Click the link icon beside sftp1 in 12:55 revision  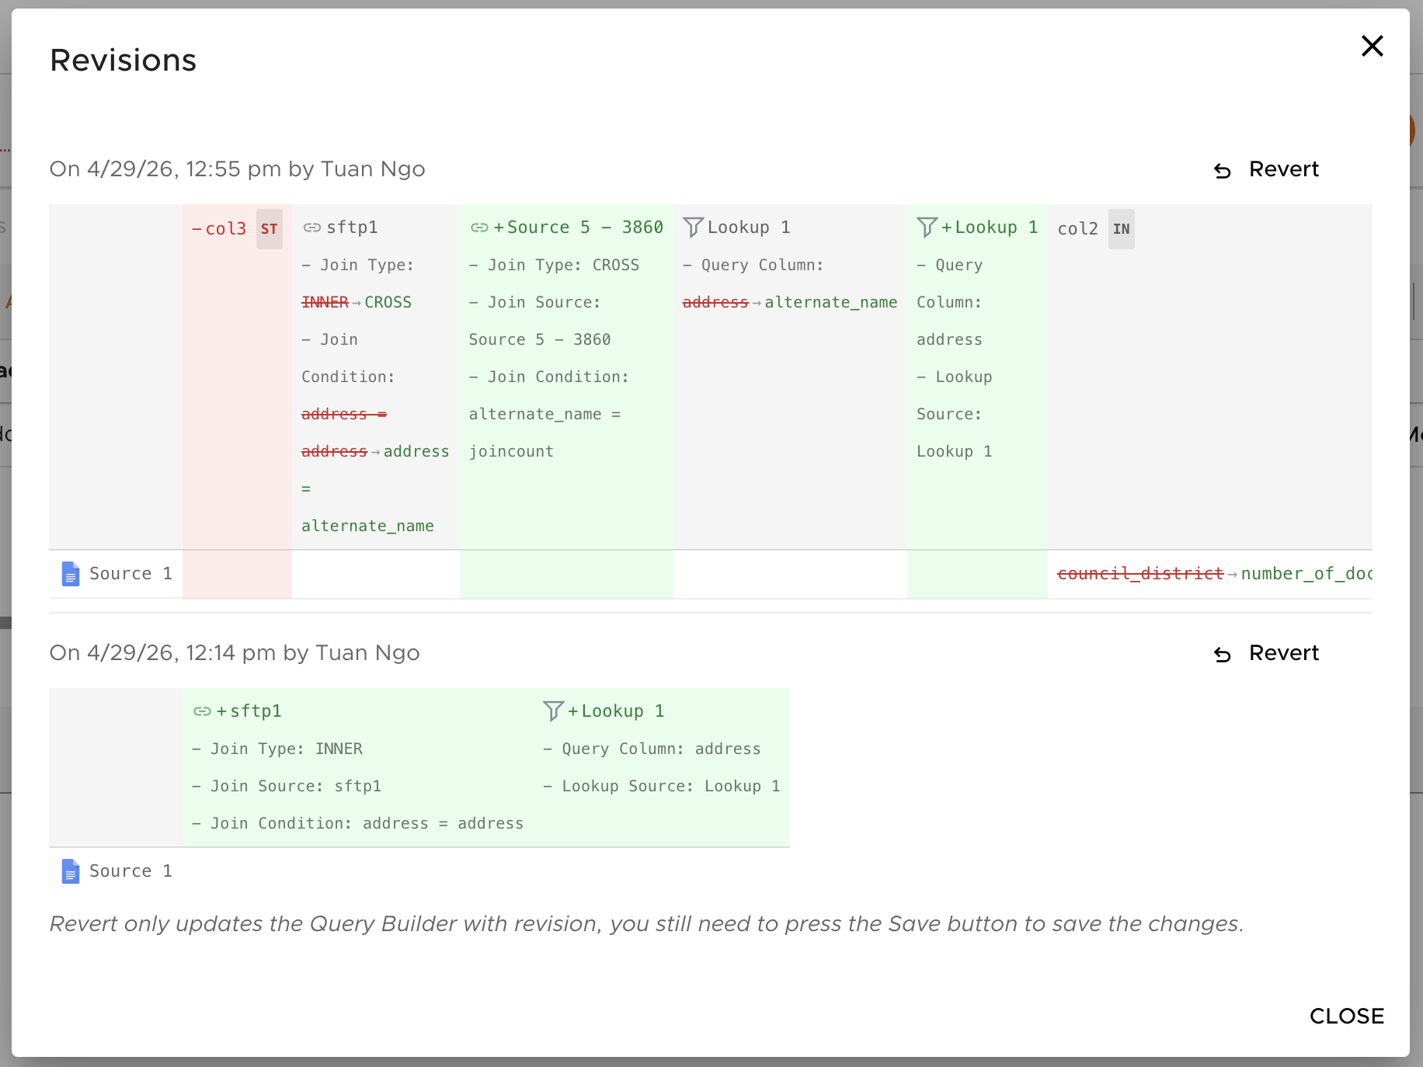(x=311, y=228)
